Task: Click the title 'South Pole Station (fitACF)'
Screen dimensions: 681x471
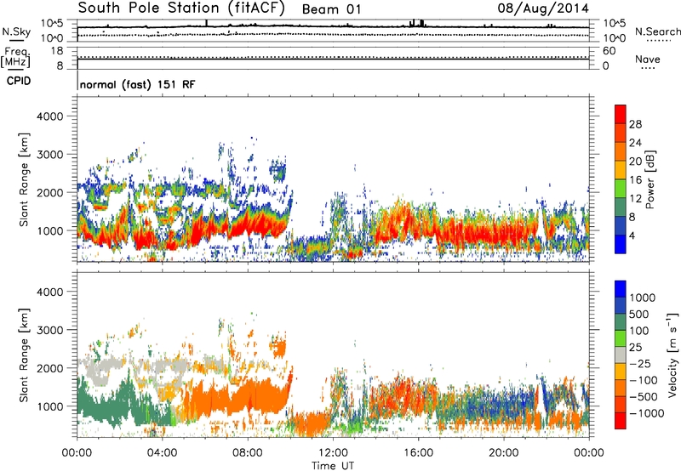Action: [x=181, y=8]
